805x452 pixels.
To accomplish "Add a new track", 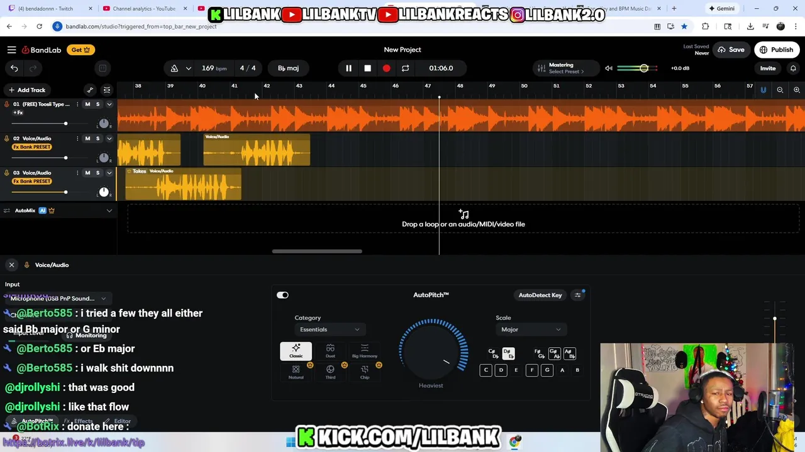I will (x=26, y=90).
